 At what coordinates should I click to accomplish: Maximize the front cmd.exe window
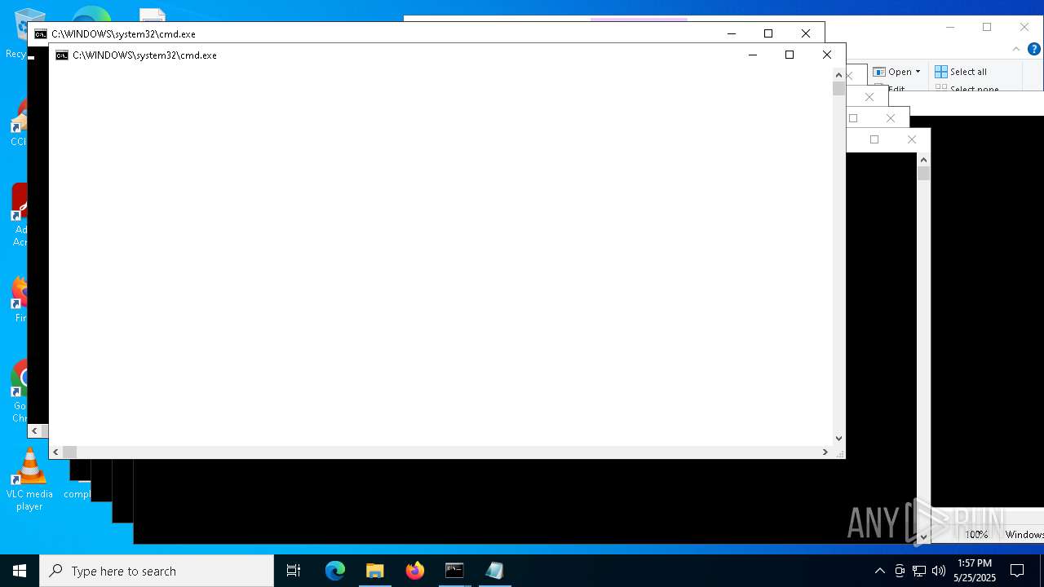pos(790,55)
